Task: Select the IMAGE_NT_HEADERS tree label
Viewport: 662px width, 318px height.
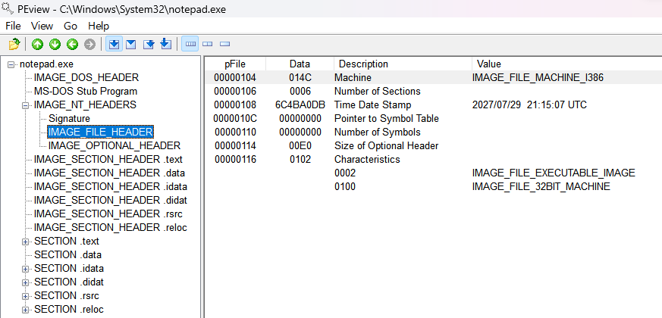Action: (x=85, y=104)
